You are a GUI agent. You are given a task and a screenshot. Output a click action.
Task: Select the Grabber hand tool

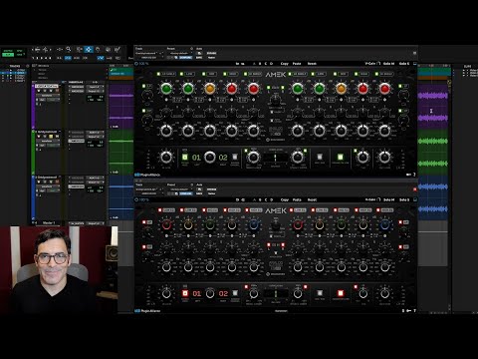(x=98, y=49)
